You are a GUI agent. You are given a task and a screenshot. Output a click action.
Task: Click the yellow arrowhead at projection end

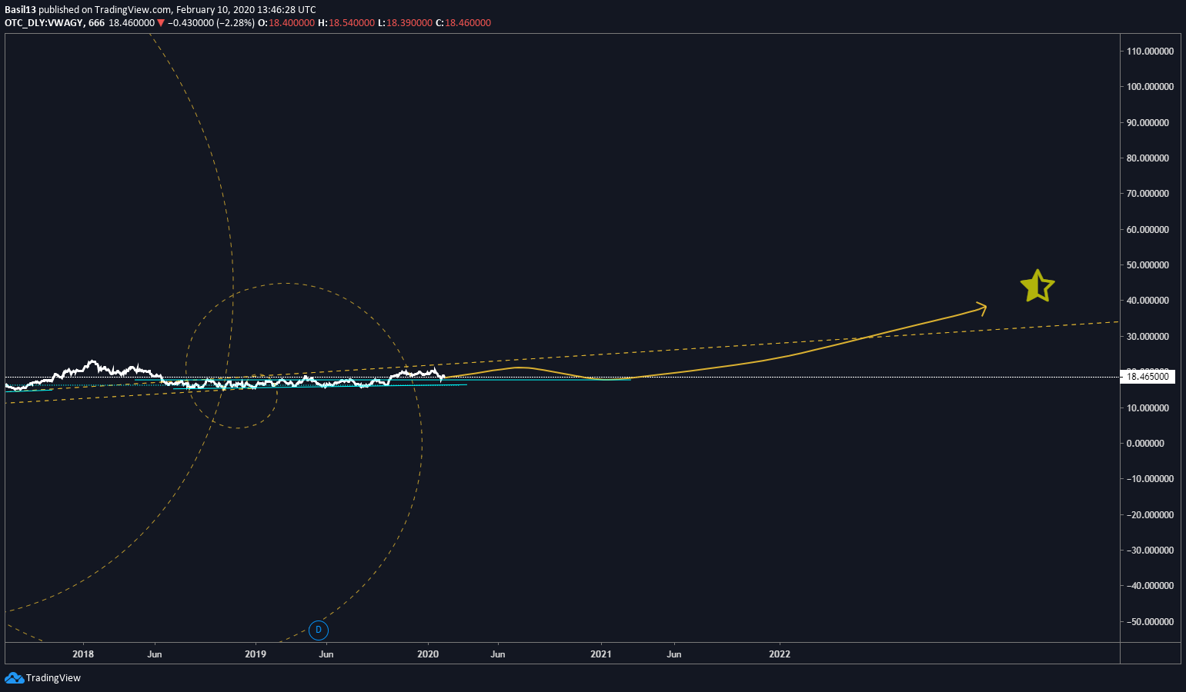coord(981,308)
